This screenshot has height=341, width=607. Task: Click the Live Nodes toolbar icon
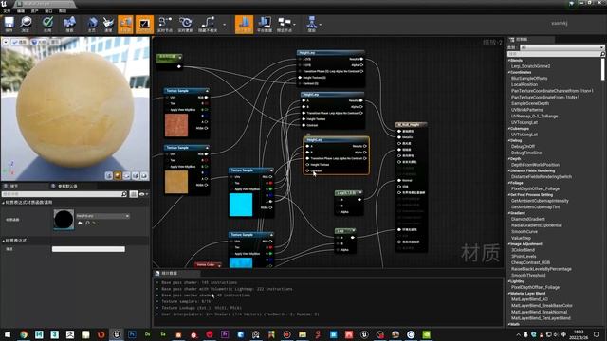click(x=165, y=24)
